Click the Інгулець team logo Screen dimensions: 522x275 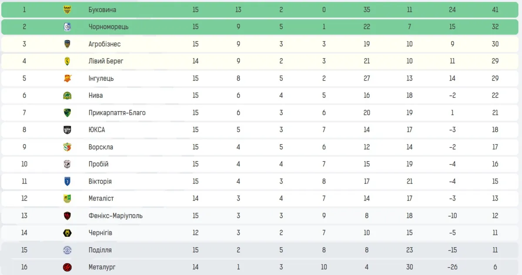point(67,78)
